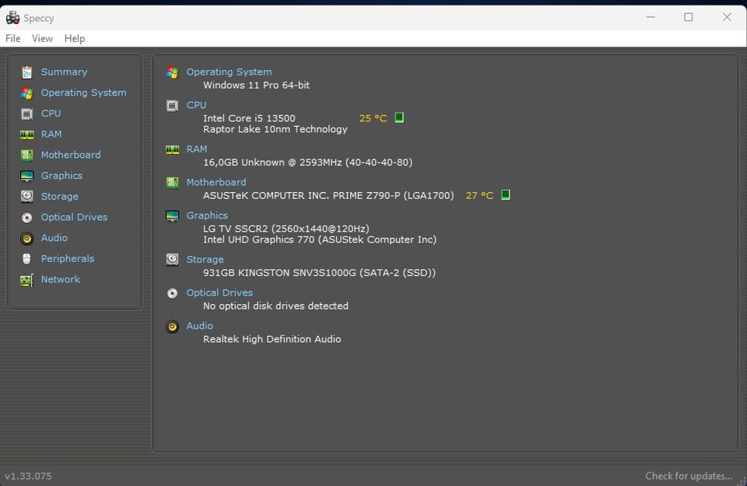
Task: Click the green CPU temperature indicator
Action: [x=399, y=118]
